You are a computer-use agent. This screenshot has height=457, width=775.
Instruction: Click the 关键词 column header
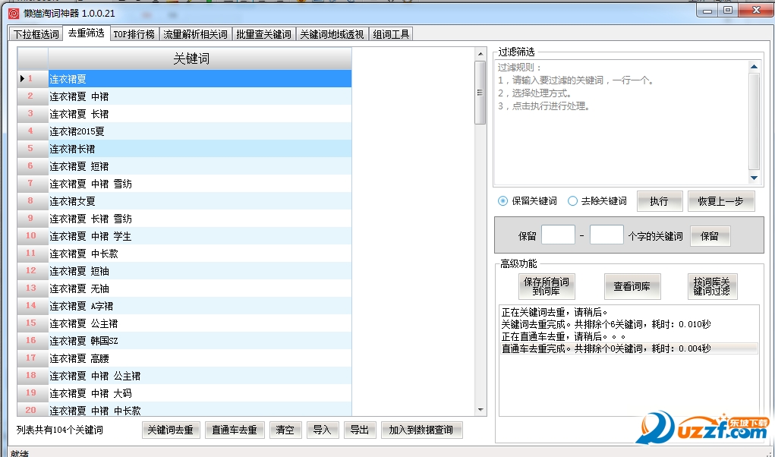pos(200,58)
